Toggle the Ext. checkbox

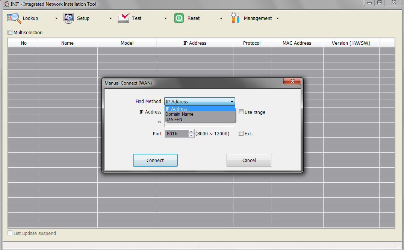click(241, 133)
